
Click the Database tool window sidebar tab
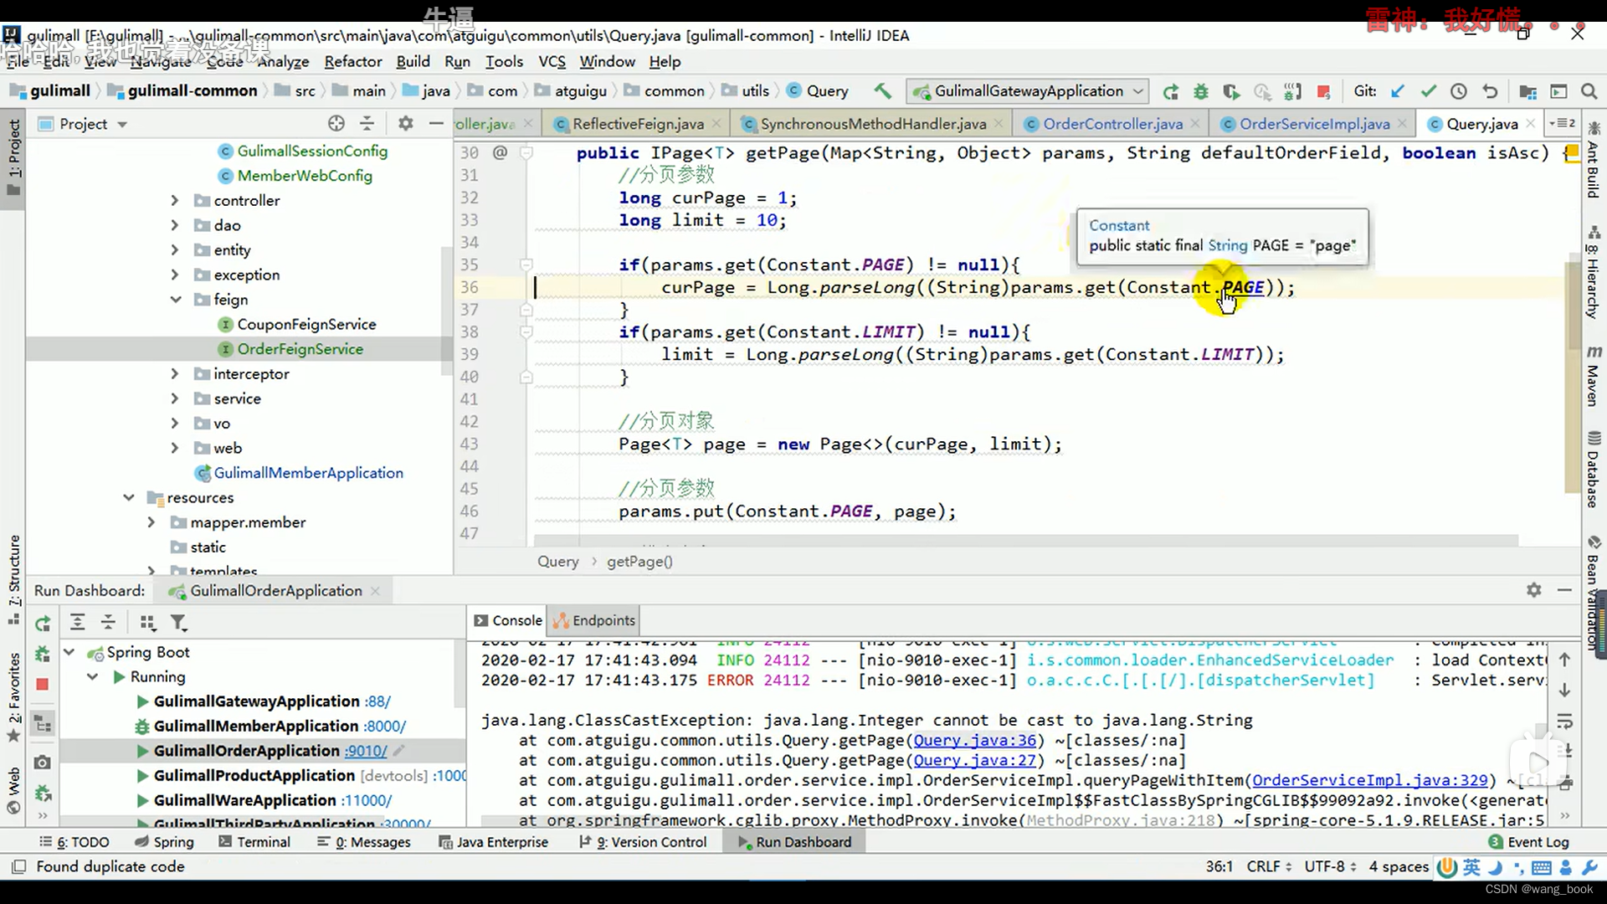click(x=1594, y=469)
